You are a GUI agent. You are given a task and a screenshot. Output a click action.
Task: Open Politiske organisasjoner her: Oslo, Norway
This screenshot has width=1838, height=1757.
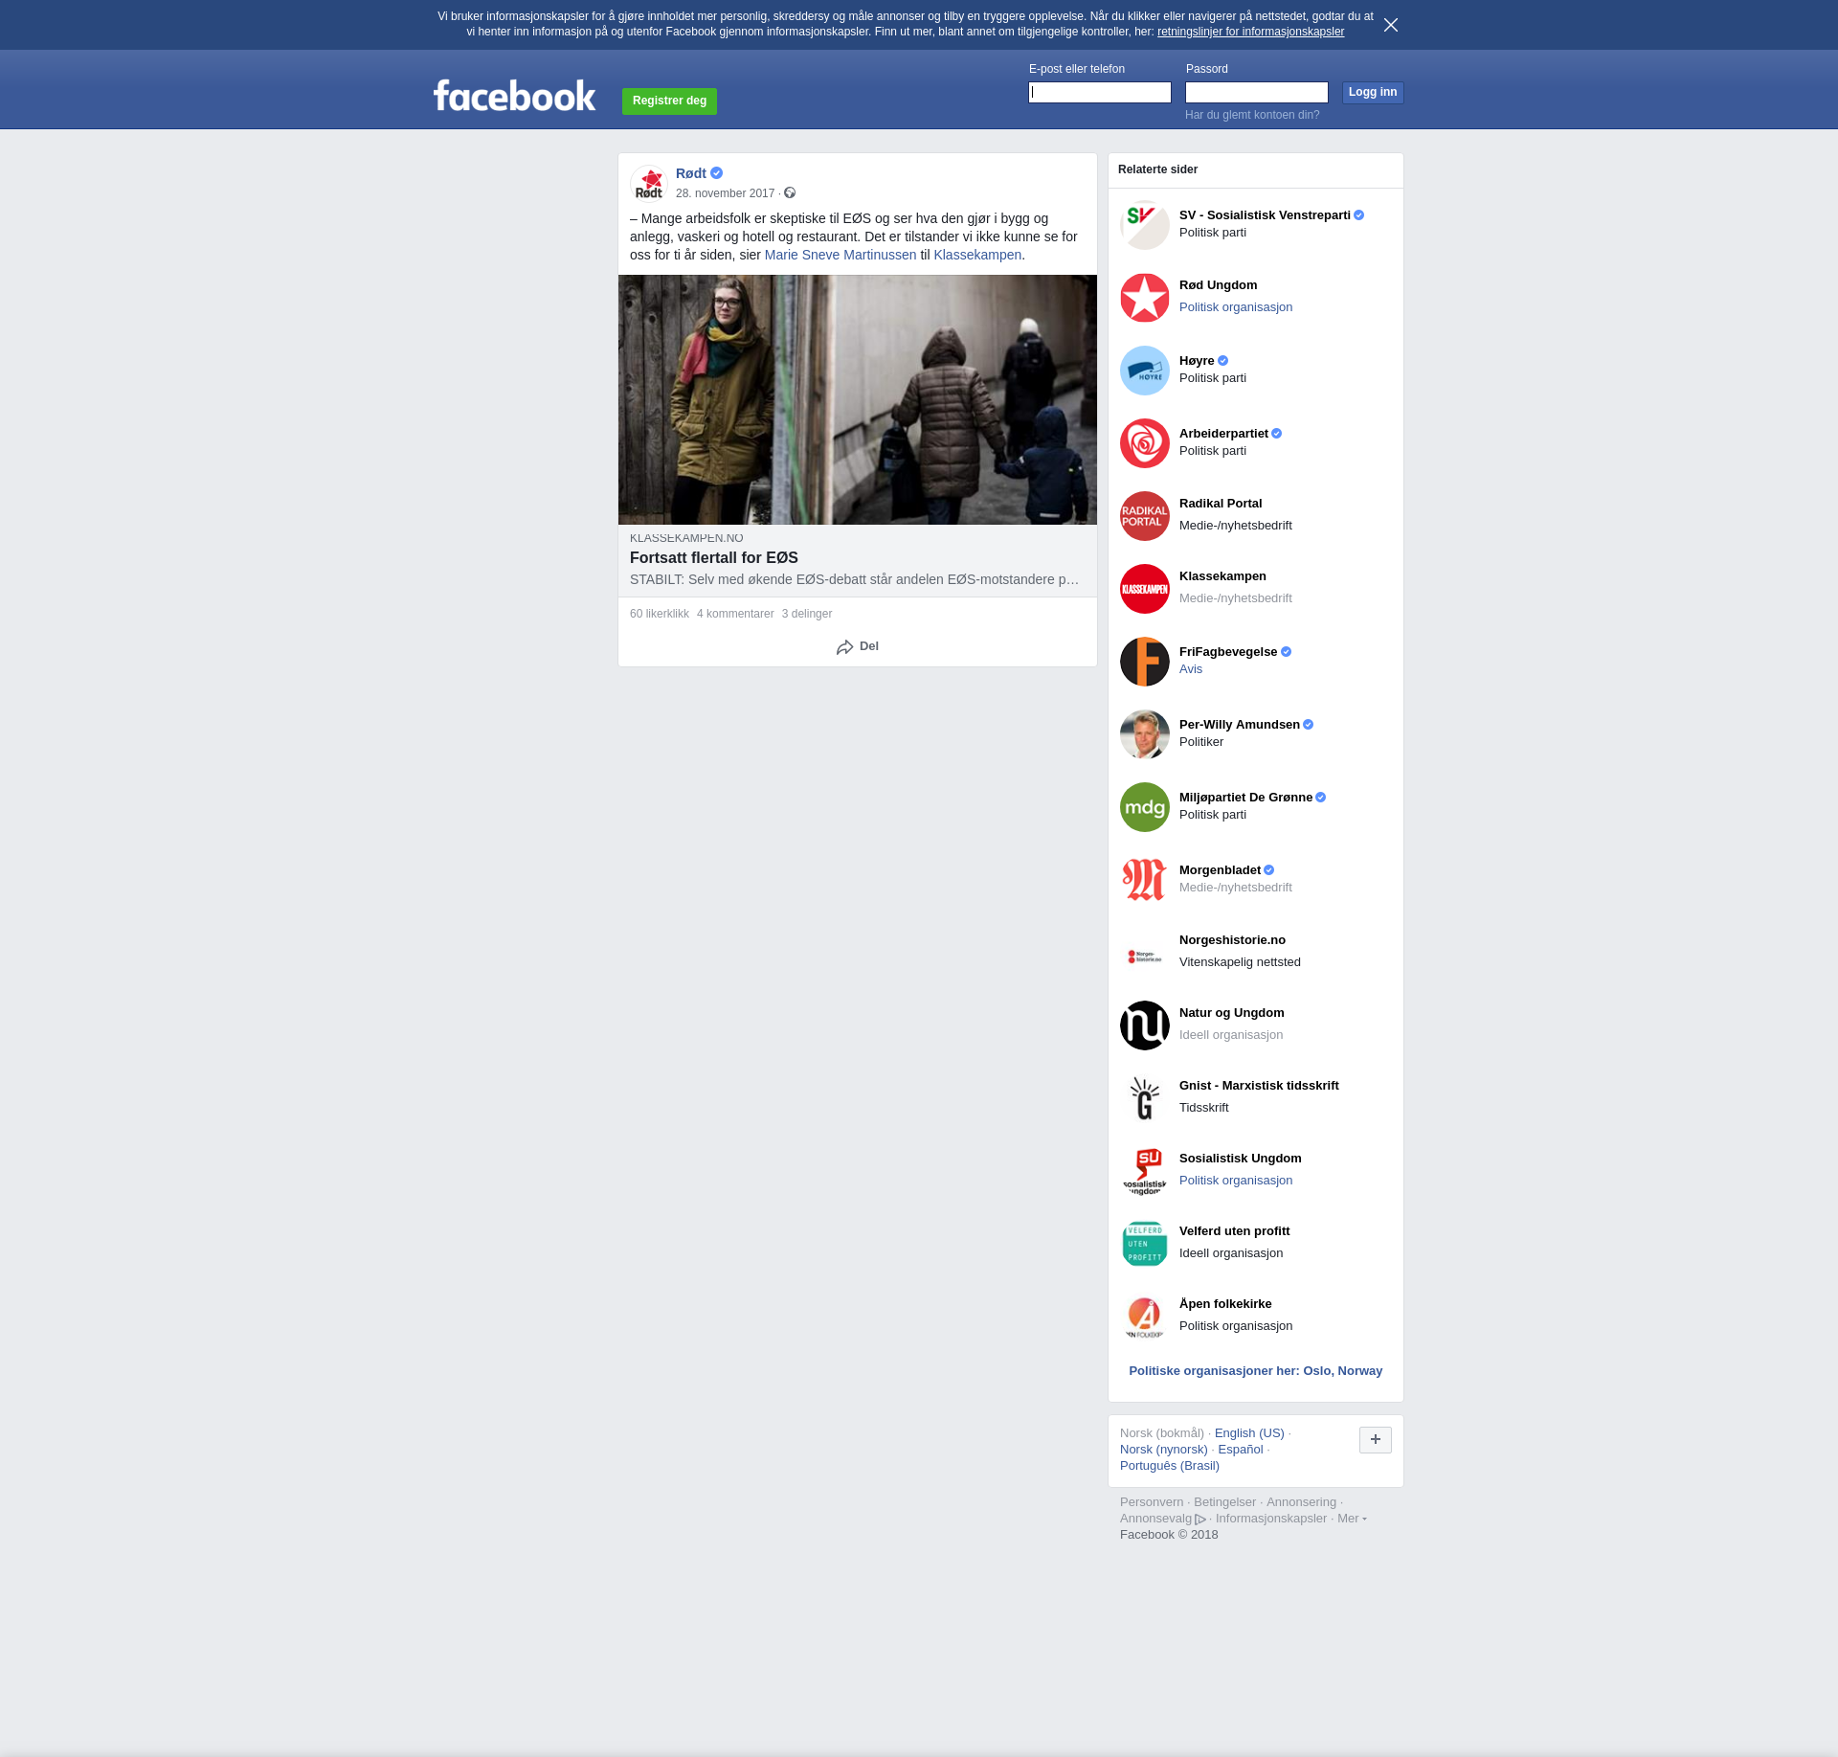(1256, 1371)
